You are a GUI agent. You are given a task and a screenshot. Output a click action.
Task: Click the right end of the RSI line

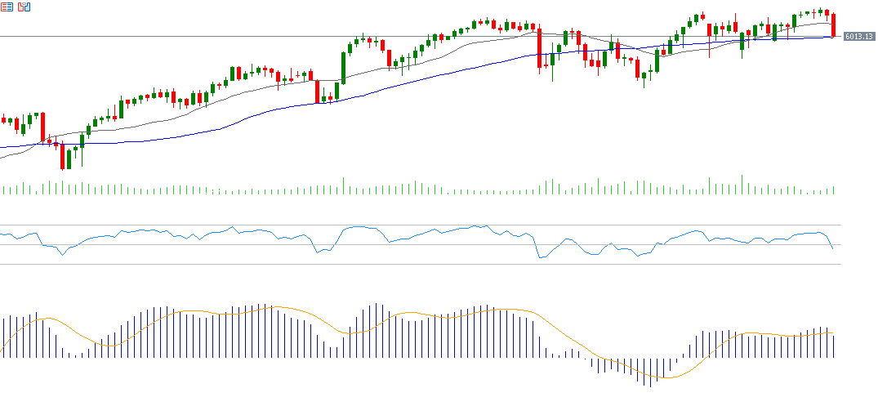pyautogui.click(x=832, y=247)
